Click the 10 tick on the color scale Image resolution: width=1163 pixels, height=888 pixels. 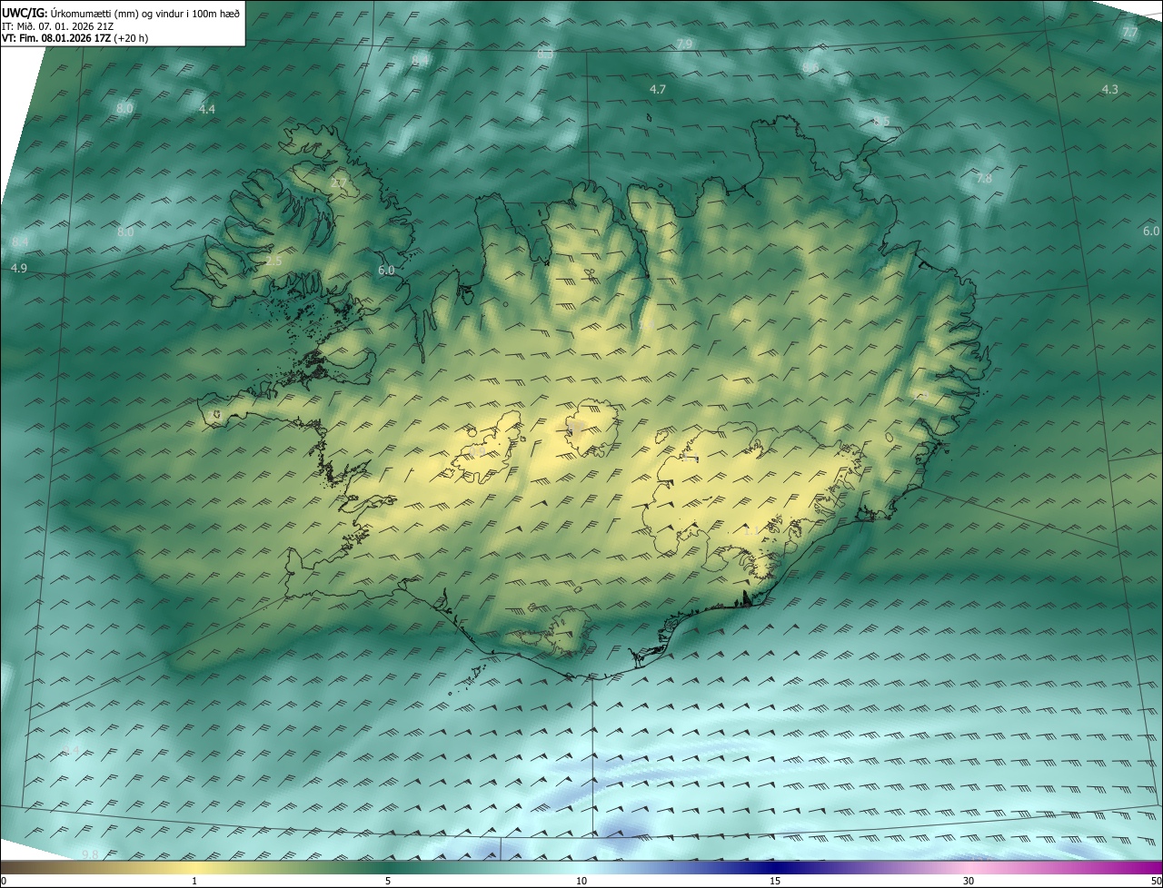581,881
